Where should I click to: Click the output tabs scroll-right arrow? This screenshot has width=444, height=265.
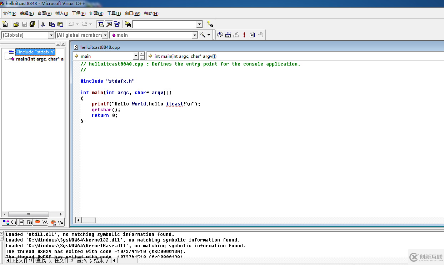click(x=14, y=260)
